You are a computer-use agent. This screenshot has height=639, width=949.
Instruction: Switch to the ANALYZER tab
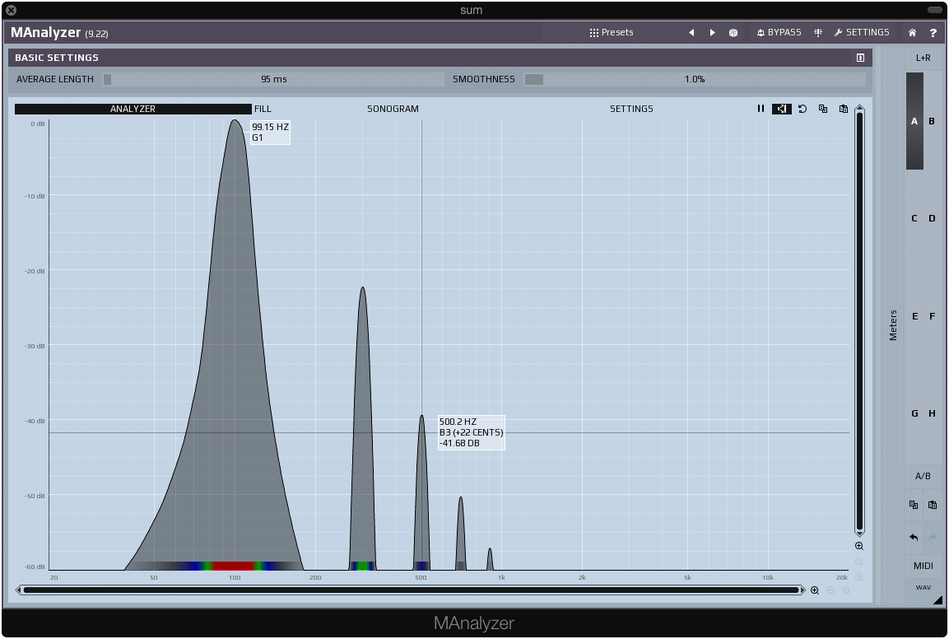pyautogui.click(x=133, y=109)
